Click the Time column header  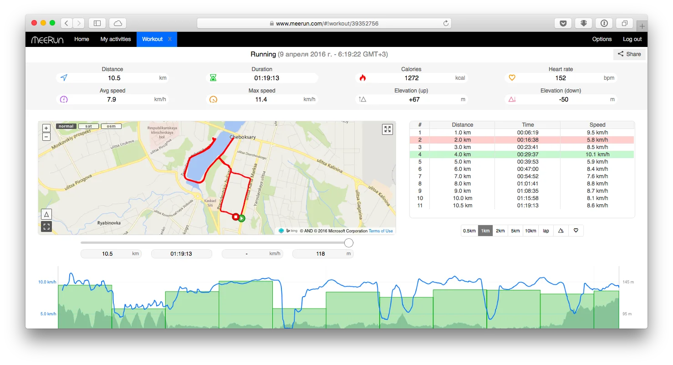tap(528, 125)
